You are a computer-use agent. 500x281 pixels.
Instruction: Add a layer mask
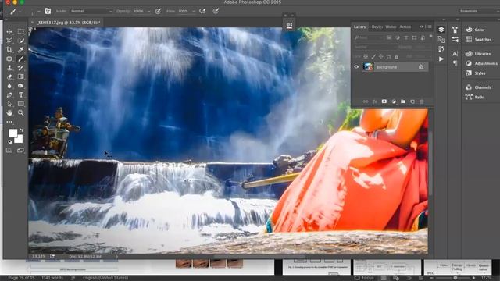(384, 101)
